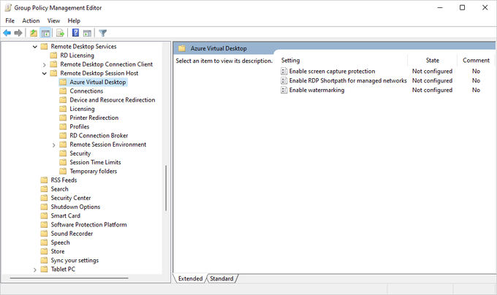Collapse the Remote Desktop Services node

pyautogui.click(x=35, y=47)
